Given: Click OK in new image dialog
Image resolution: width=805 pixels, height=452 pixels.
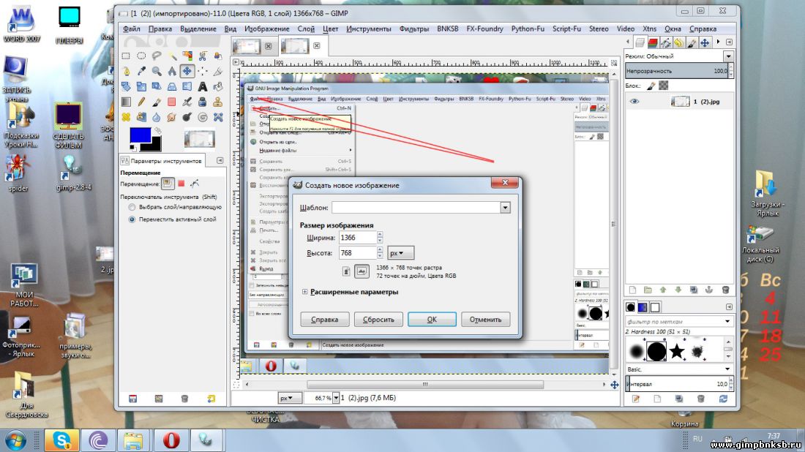Looking at the screenshot, I should [432, 319].
